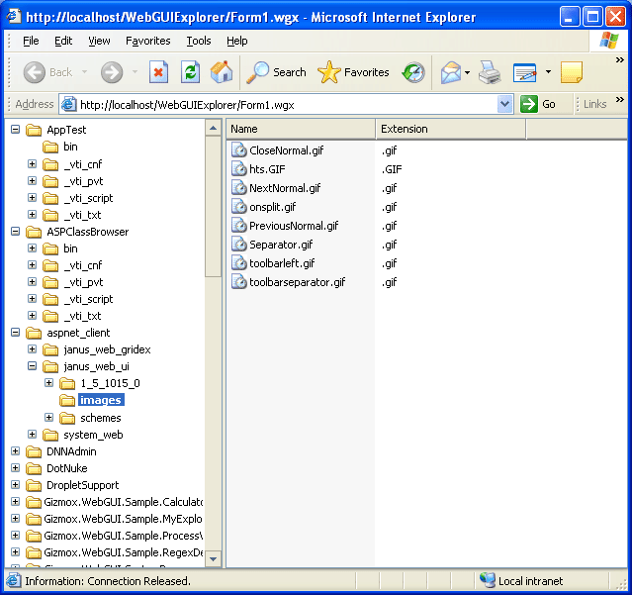The image size is (632, 595).
Task: Click the toolbarleft.gif file icon
Action: click(x=239, y=263)
